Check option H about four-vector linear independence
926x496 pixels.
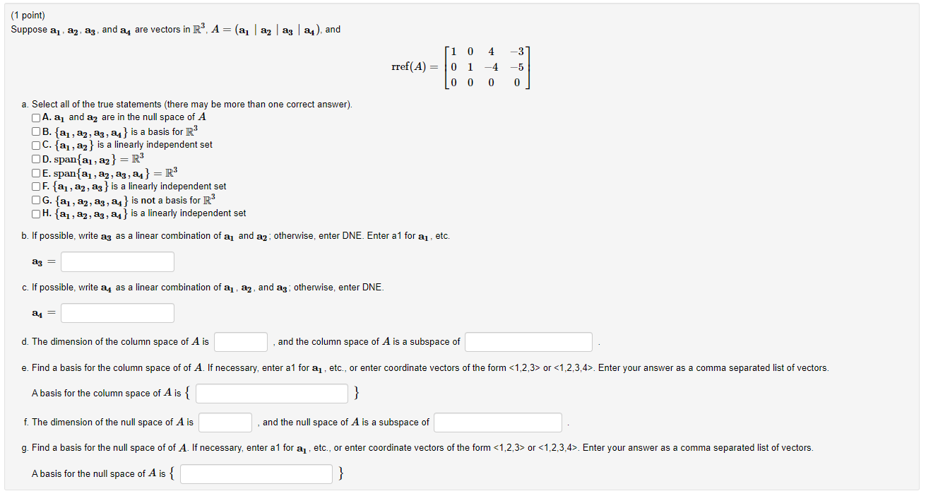pos(35,213)
